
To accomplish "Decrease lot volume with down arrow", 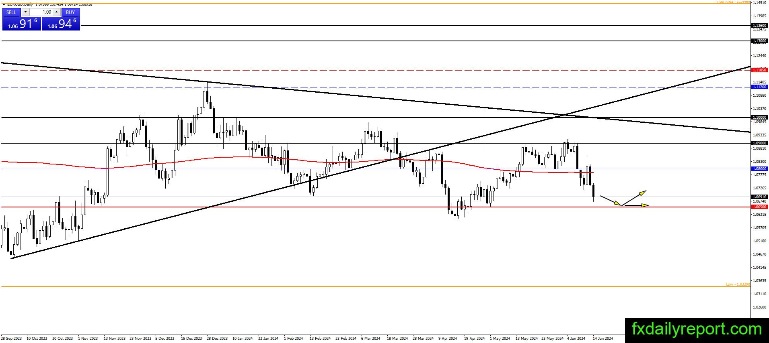I will pos(25,12).
